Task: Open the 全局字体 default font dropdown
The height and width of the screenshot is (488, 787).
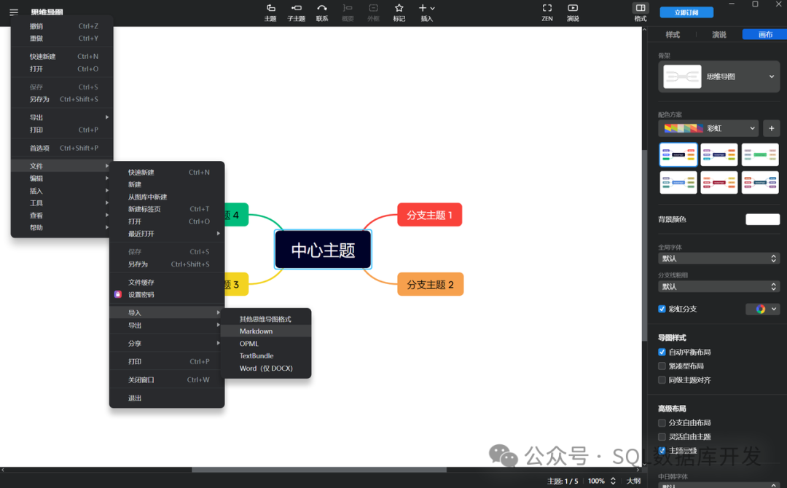Action: pyautogui.click(x=719, y=258)
